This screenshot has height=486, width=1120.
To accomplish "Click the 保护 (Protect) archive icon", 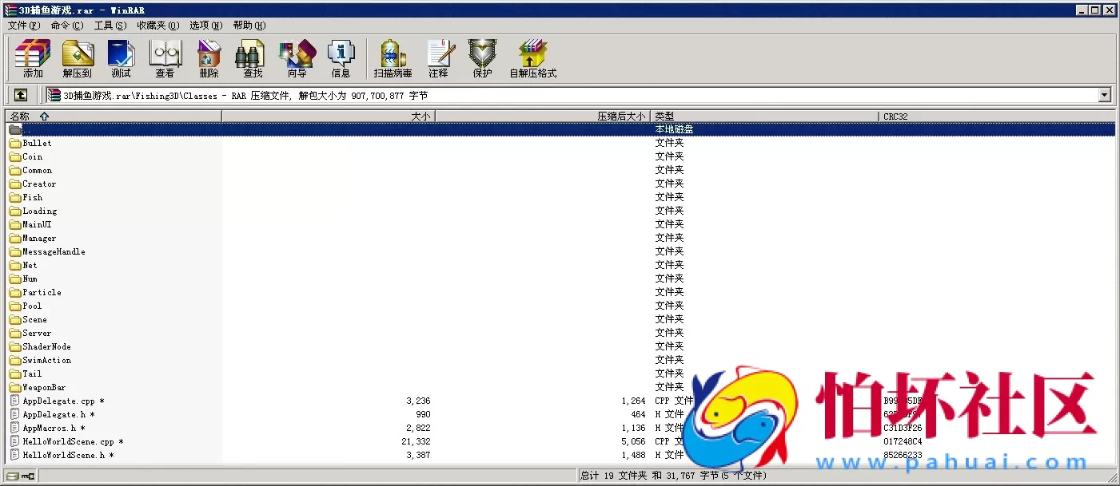I will (482, 56).
